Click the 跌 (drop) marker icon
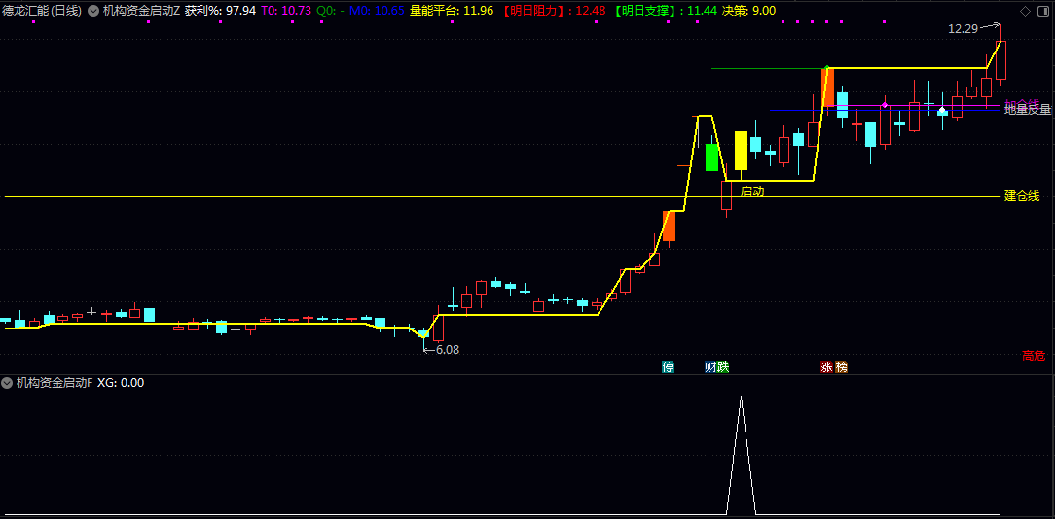 tap(722, 367)
